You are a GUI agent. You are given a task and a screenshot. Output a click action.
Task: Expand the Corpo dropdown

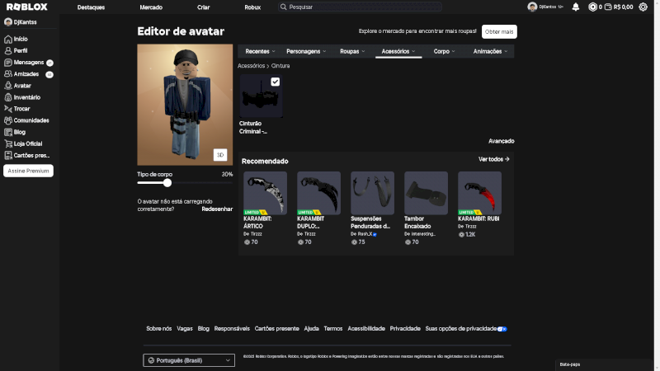tap(444, 52)
